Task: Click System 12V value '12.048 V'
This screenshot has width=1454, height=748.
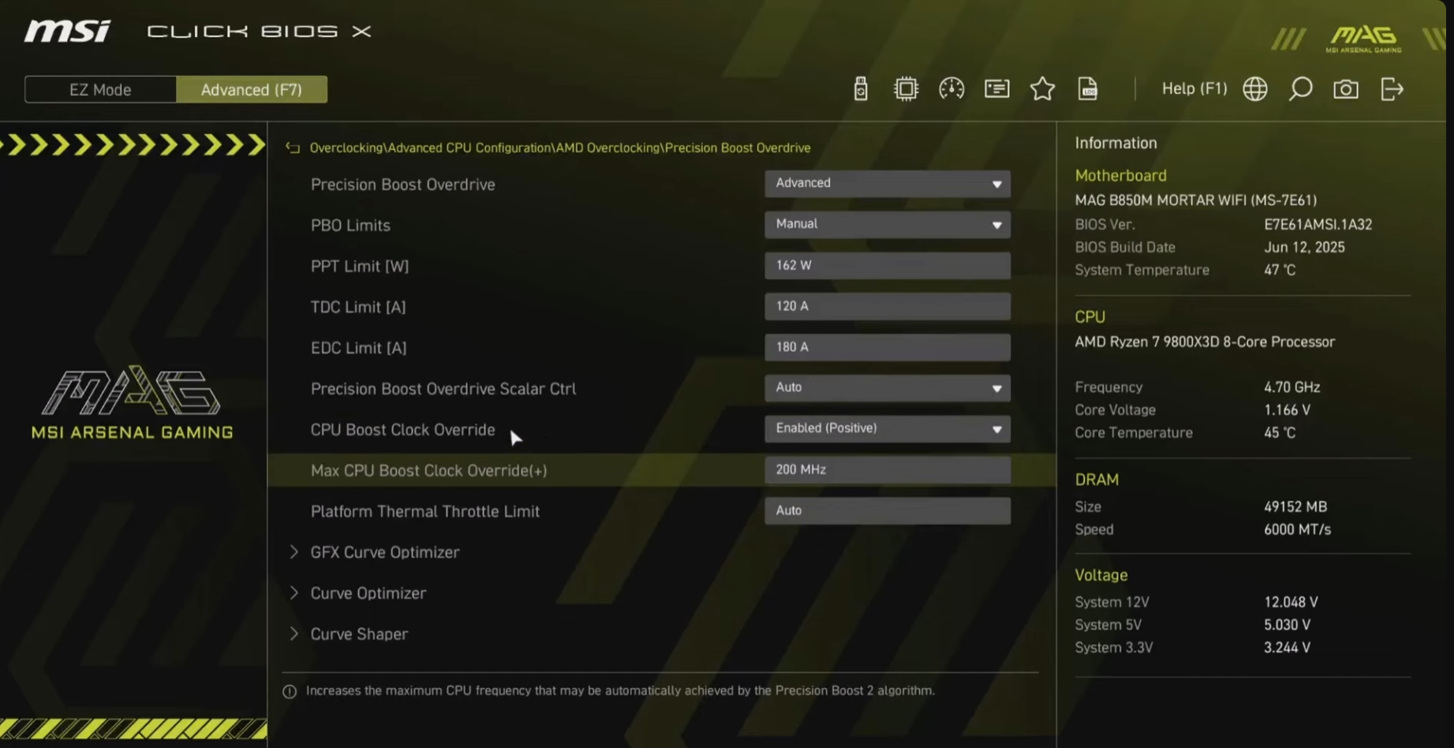Action: point(1291,602)
